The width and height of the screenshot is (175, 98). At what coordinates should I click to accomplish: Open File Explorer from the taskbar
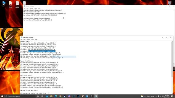pyautogui.click(x=51, y=96)
